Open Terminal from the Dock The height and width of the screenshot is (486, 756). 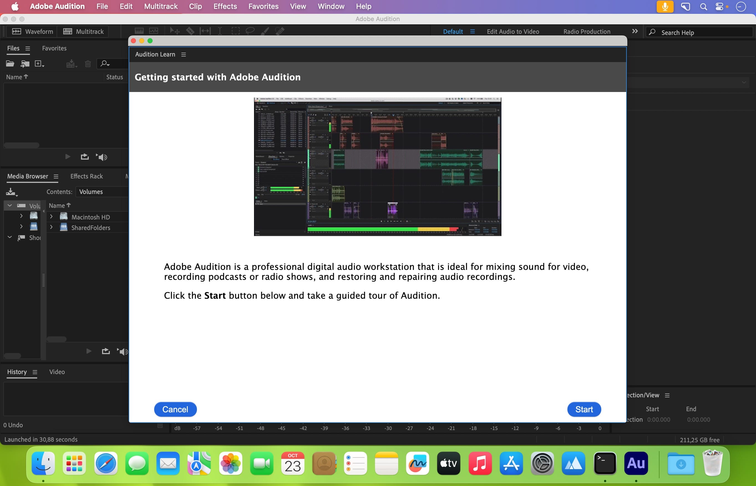pyautogui.click(x=605, y=463)
